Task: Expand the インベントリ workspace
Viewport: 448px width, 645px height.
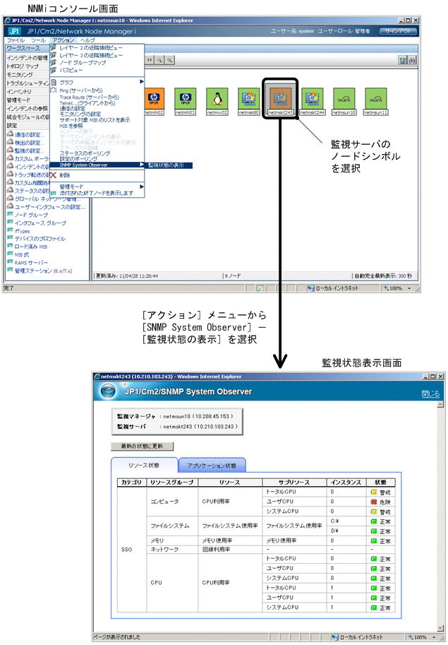Action: click(x=27, y=92)
